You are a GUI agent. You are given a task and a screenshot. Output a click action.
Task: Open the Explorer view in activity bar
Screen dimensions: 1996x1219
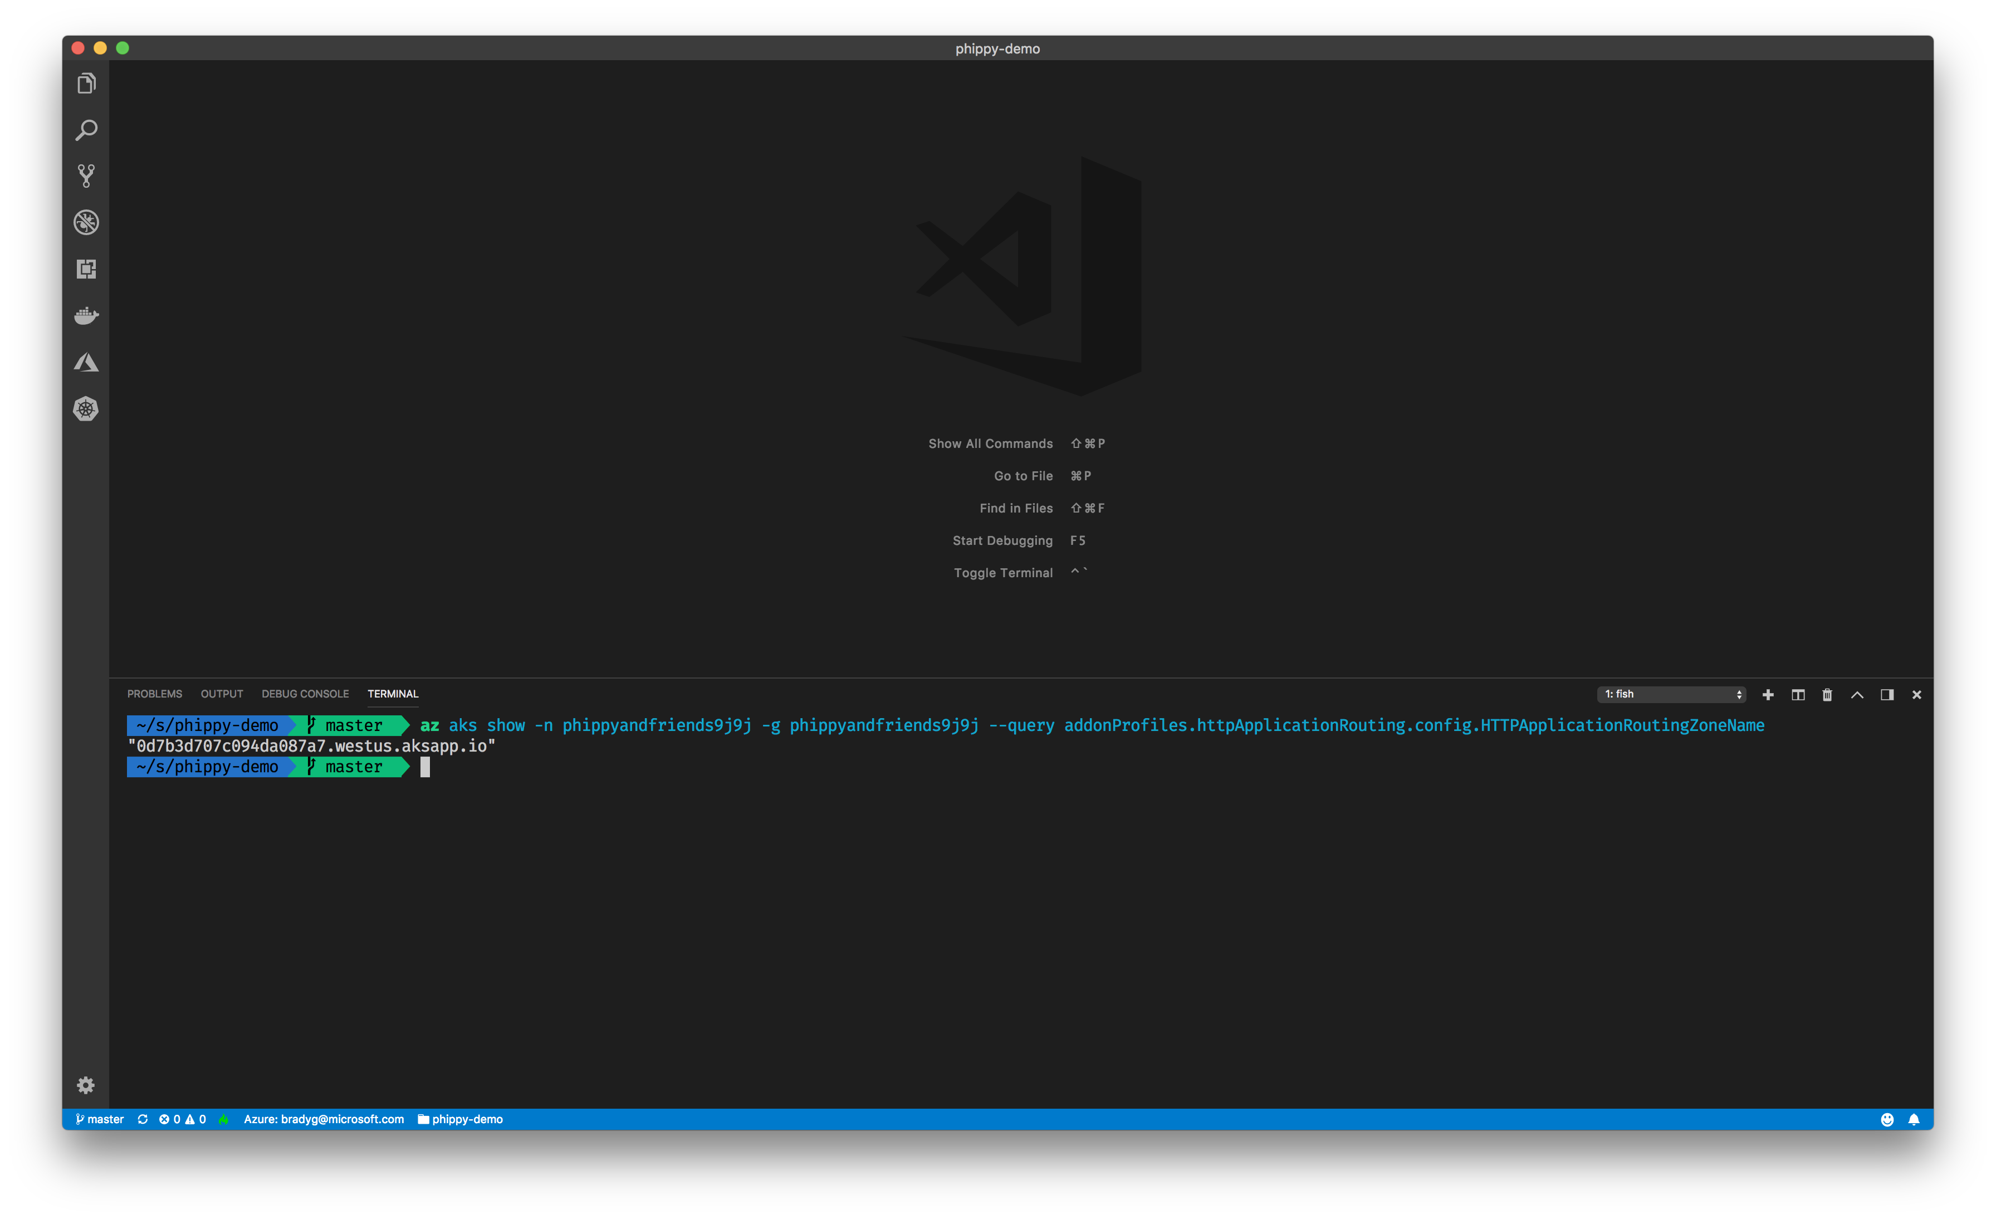86,84
